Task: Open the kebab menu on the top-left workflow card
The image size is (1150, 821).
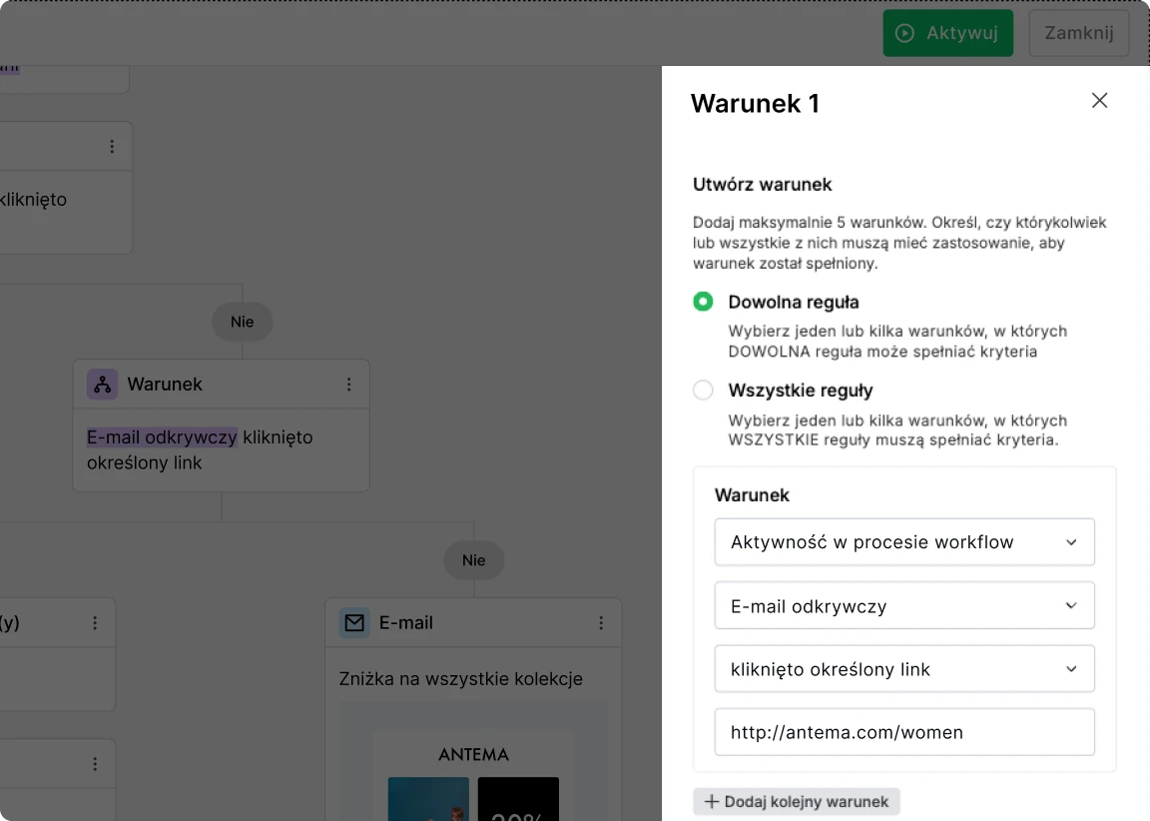Action: point(113,146)
